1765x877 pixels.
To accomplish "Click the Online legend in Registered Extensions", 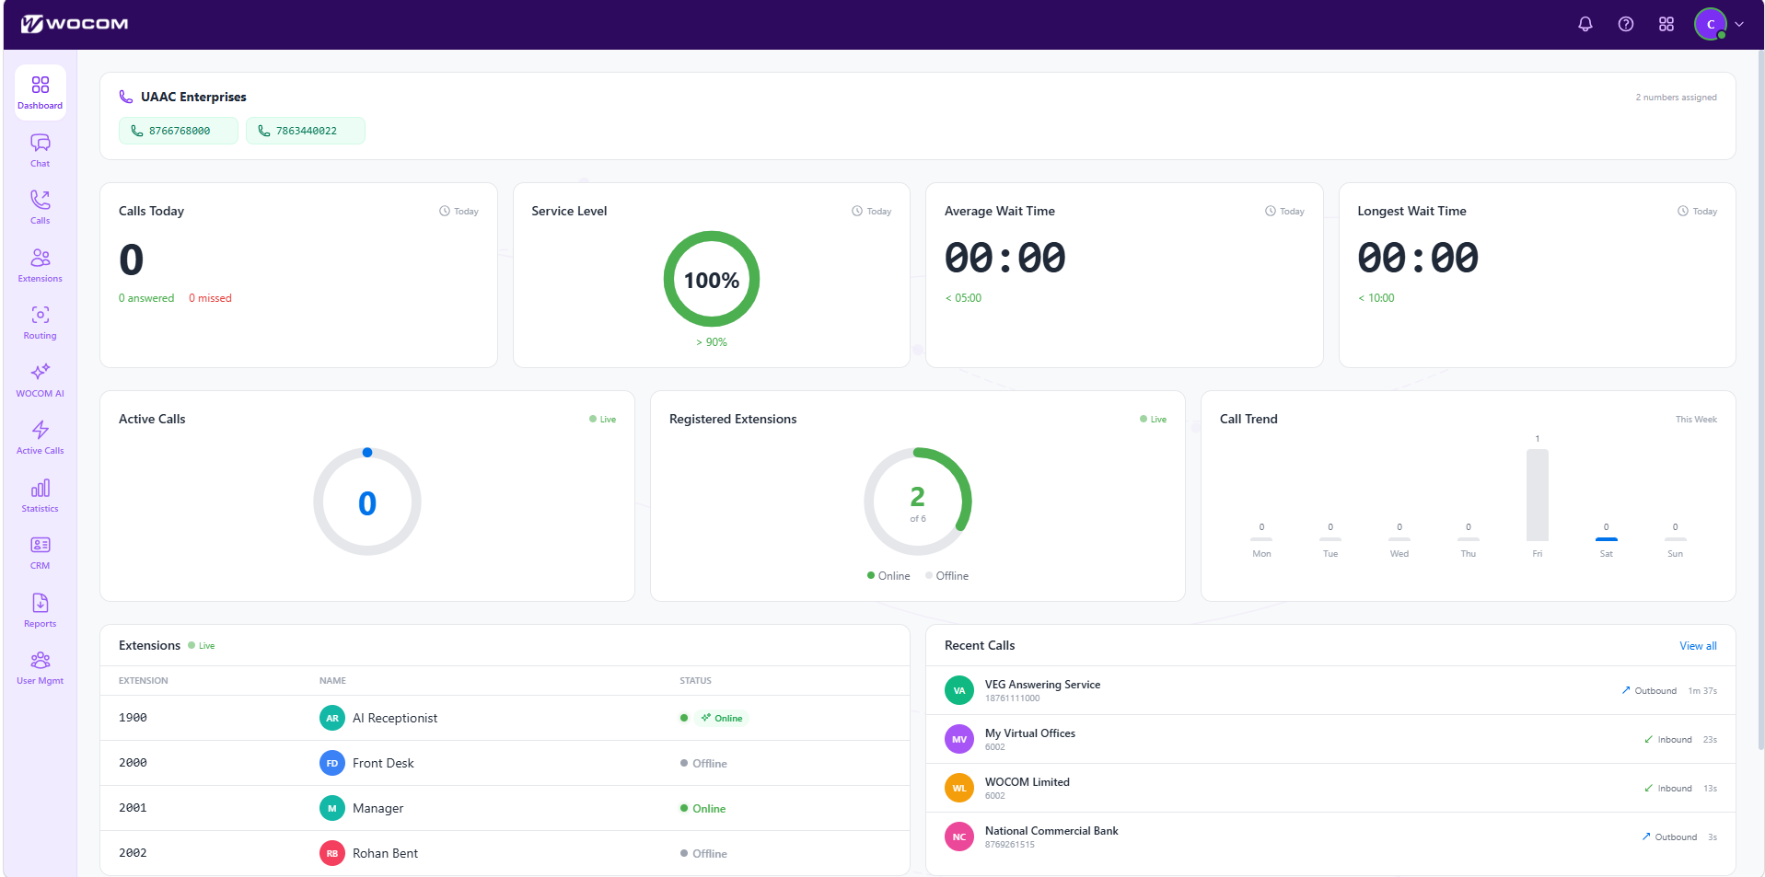I will pyautogui.click(x=888, y=576).
